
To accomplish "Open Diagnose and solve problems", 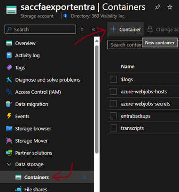I will [x=47, y=80].
